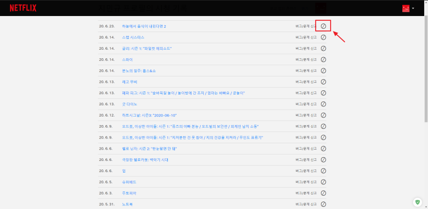Viewport: 428px width, 209px height.
Task: Open the green shield extension badge
Action: tap(417, 202)
